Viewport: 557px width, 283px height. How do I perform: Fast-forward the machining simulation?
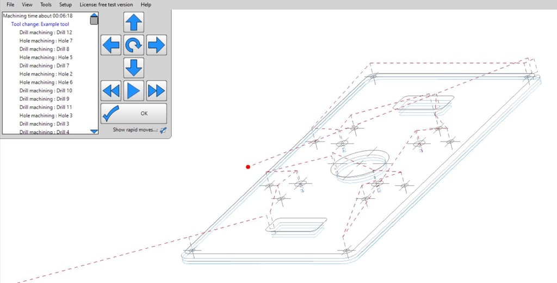click(157, 91)
